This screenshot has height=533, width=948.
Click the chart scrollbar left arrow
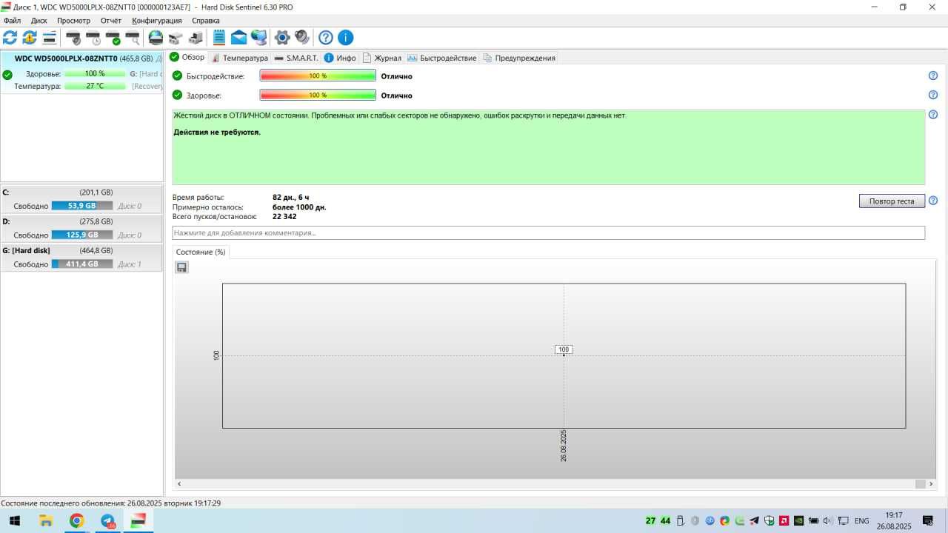[x=179, y=484]
